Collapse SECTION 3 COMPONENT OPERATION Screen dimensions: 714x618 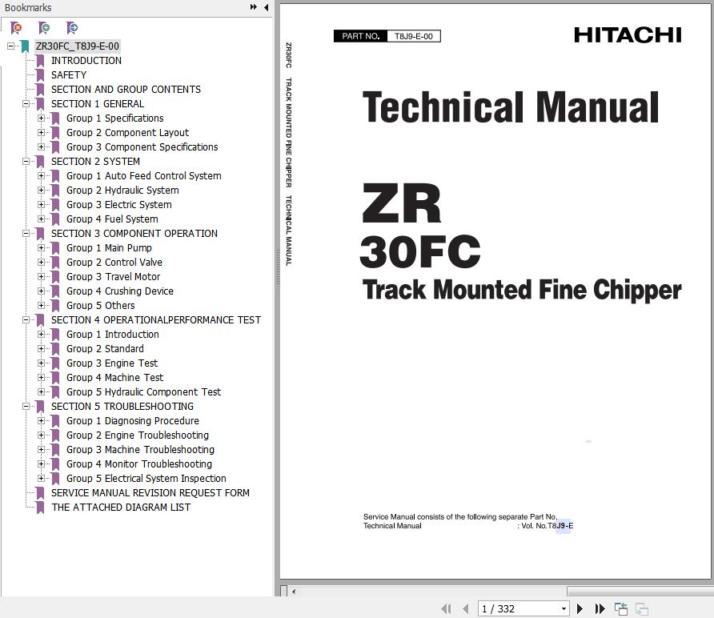point(26,233)
